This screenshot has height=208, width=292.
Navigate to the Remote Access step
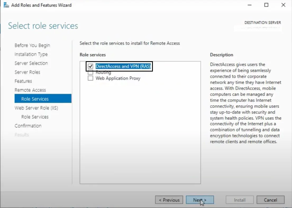click(30, 90)
